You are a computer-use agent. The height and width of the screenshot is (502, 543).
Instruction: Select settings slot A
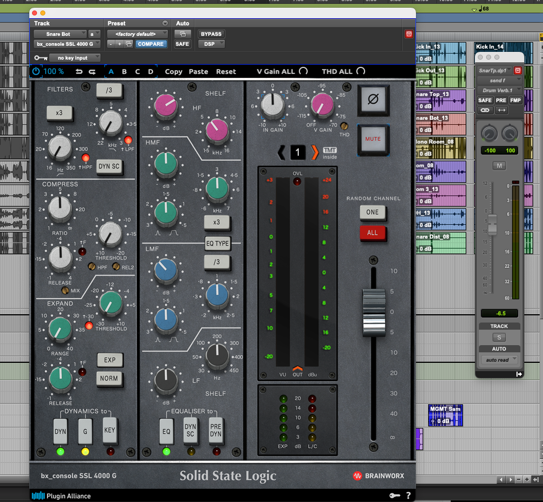click(111, 72)
